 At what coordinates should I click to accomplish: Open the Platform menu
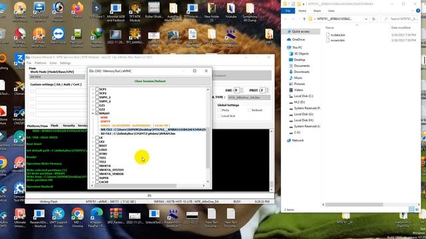click(41, 63)
